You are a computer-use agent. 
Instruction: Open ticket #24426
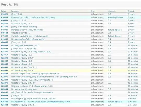(4, 96)
